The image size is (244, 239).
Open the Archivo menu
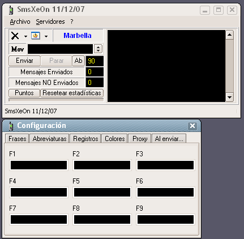click(20, 22)
